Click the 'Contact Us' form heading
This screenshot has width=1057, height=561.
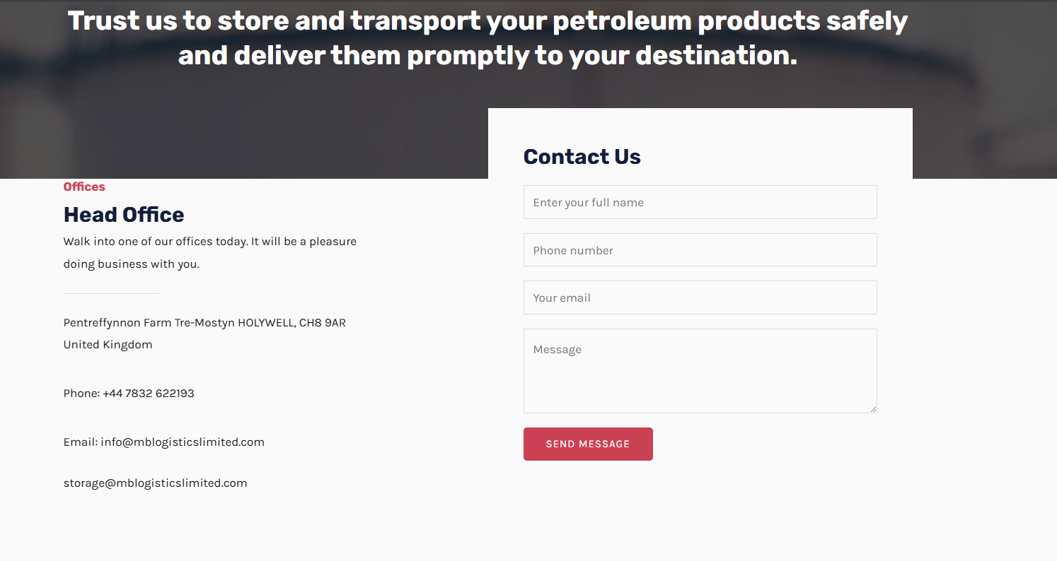(582, 157)
